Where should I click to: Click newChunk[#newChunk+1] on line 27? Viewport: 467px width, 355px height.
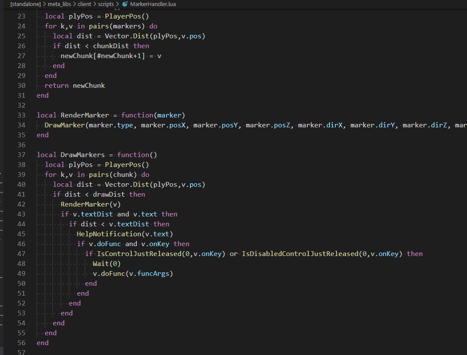[103, 56]
